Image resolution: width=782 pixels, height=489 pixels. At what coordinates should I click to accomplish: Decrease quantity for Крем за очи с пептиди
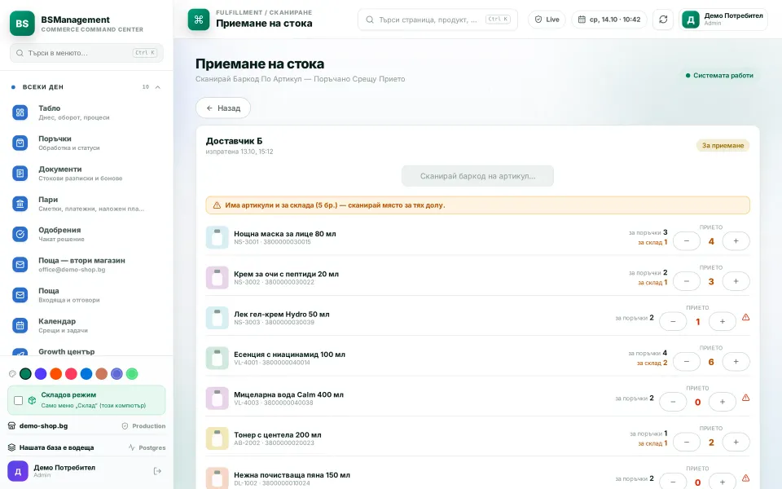click(x=686, y=281)
